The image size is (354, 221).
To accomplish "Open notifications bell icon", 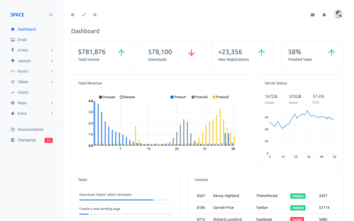I will [x=324, y=15].
